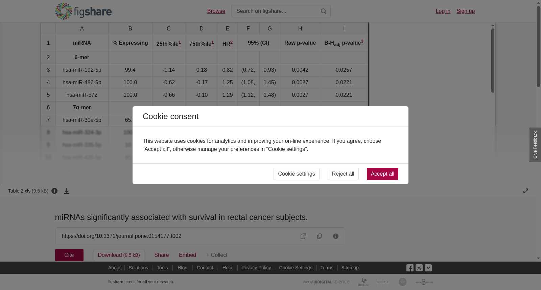Click the figshare logo
The image size is (541, 290).
pos(83,11)
